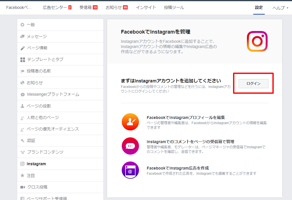The height and width of the screenshot is (200, 292).
Task: Click the flag icon beside 投稿者の名前
Action: [22, 71]
